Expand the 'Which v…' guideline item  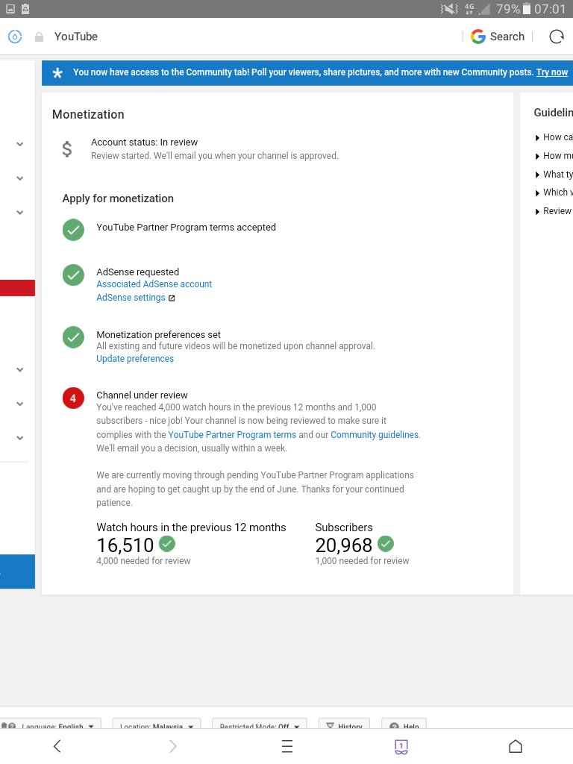click(x=554, y=192)
